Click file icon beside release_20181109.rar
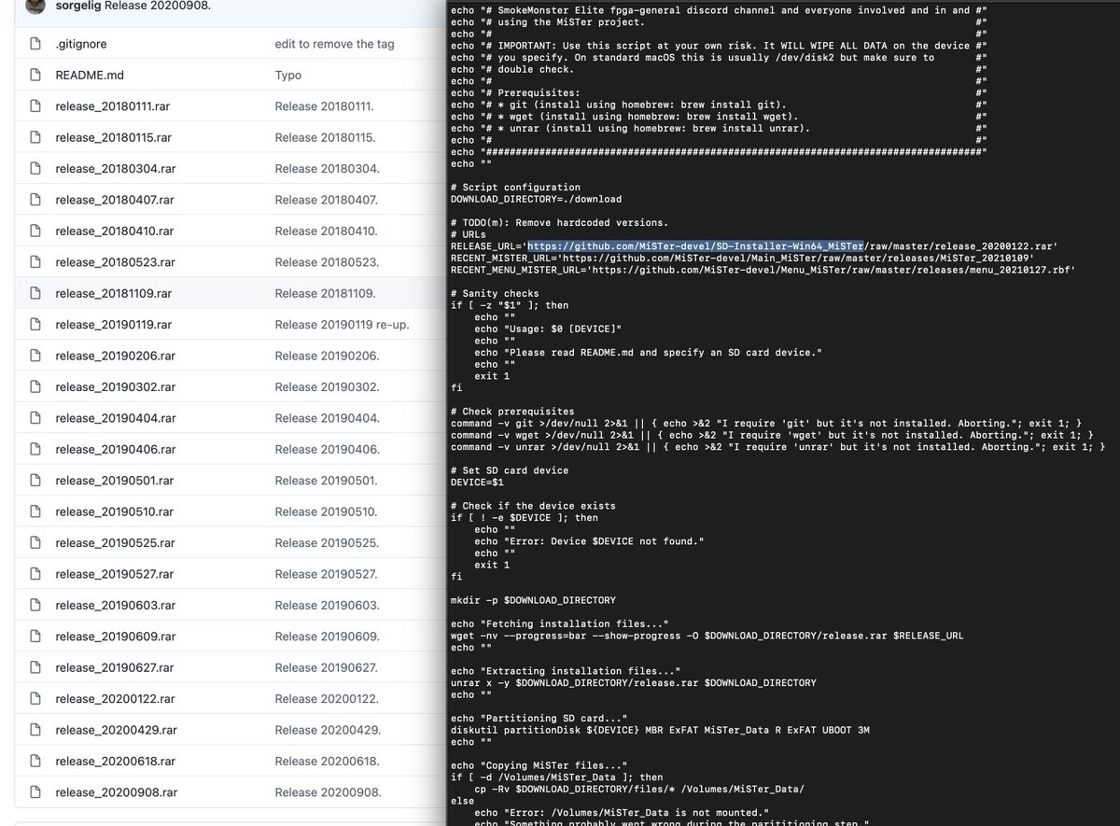The image size is (1120, 826). tap(35, 293)
